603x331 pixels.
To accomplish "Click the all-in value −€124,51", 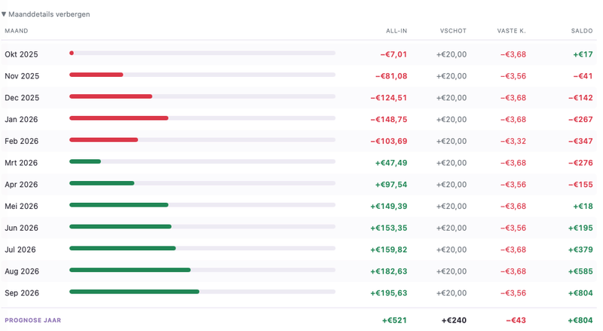I will [x=389, y=98].
